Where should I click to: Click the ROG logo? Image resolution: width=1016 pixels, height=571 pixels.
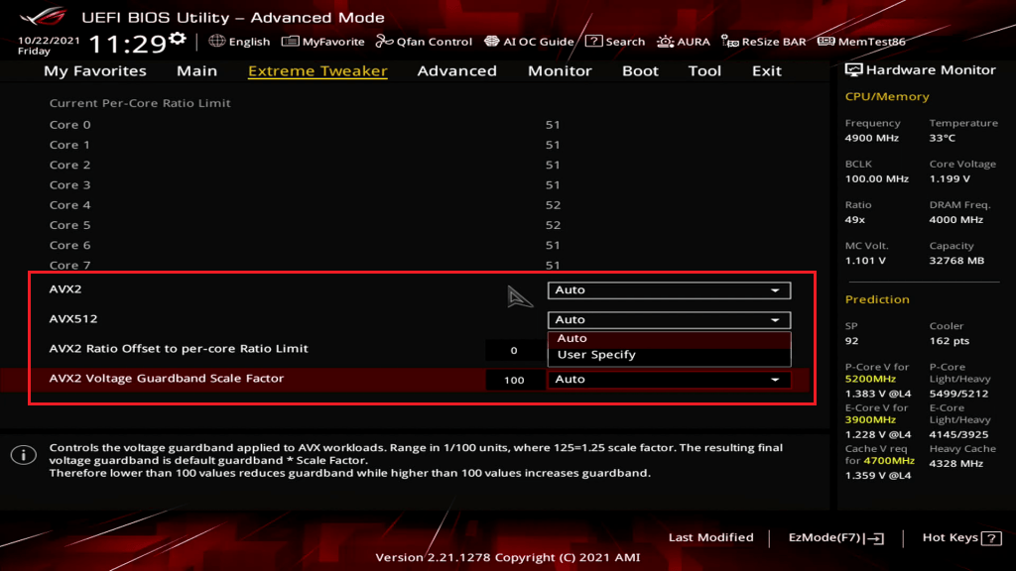44,16
